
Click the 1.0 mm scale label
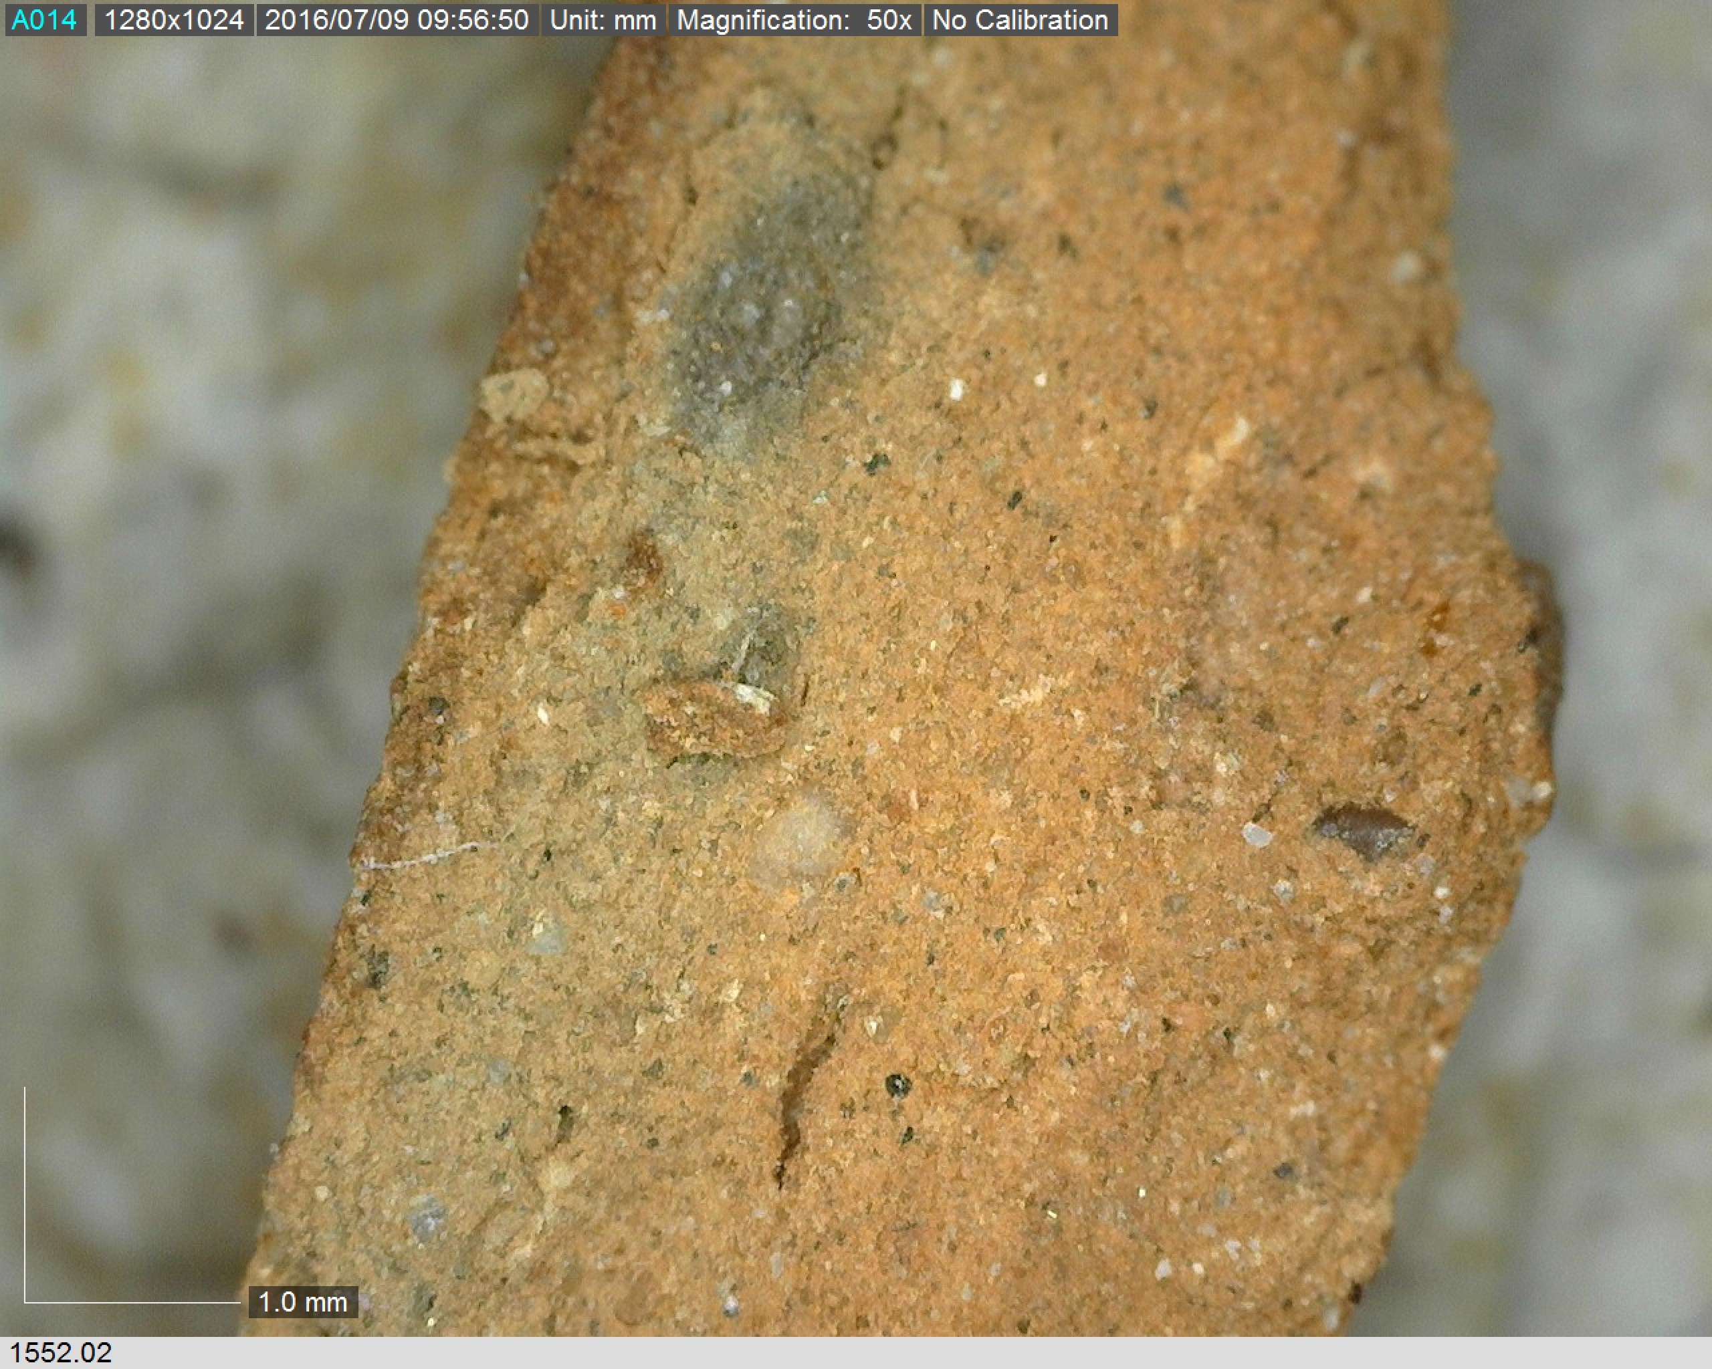coord(302,1302)
